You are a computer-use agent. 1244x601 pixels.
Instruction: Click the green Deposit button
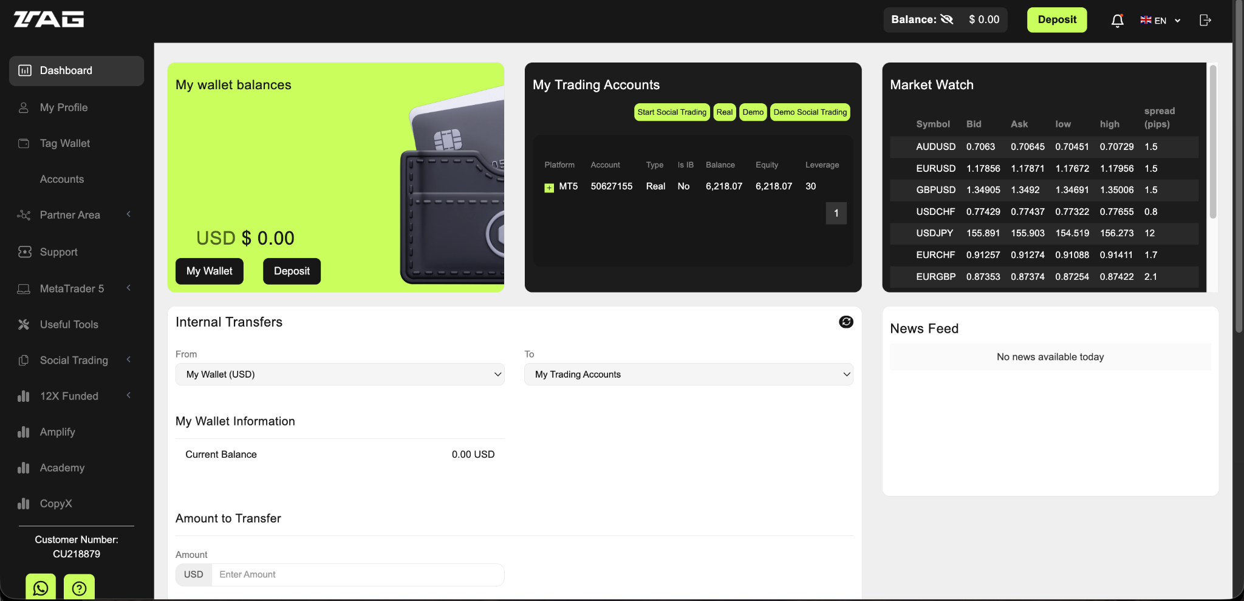pyautogui.click(x=1056, y=19)
